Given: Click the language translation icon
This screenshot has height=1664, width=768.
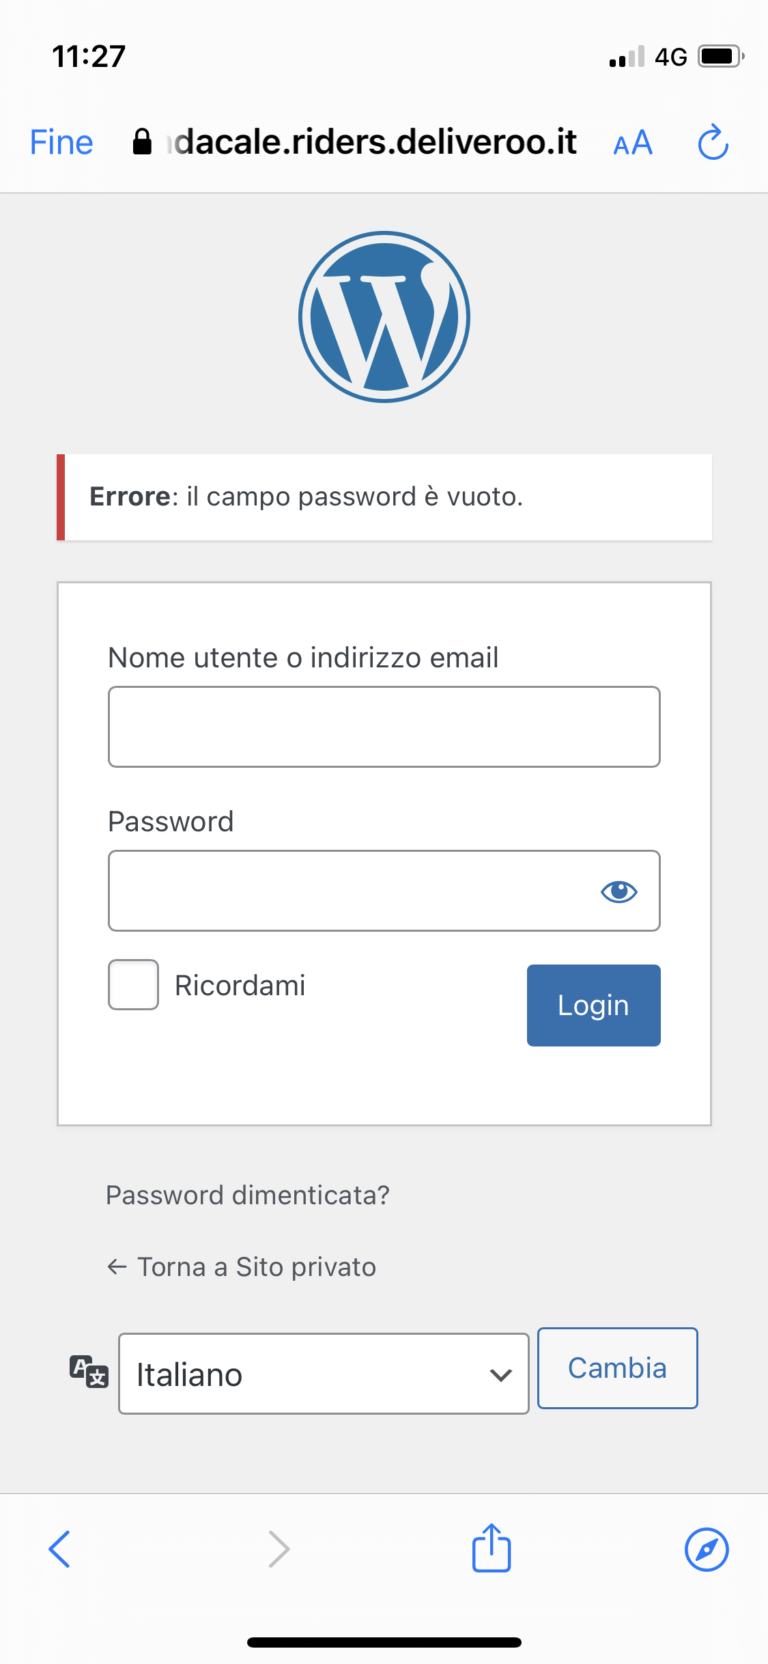Looking at the screenshot, I should [x=89, y=1372].
